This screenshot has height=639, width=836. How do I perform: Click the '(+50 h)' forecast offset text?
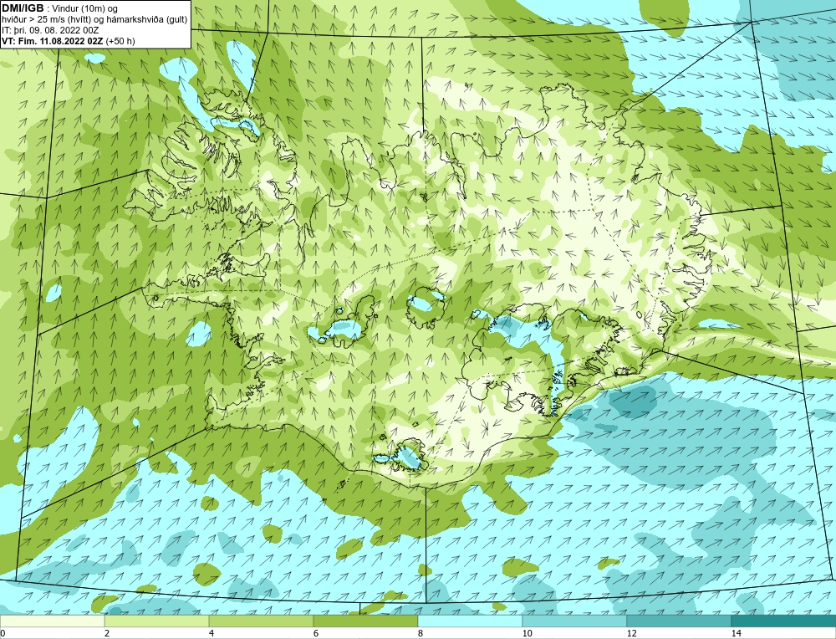[x=120, y=41]
